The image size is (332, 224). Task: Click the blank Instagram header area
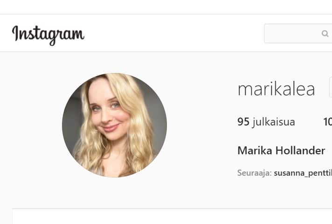pyautogui.click(x=173, y=33)
